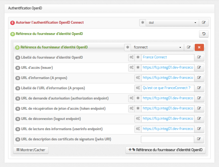Click the France Connect text field
This screenshot has height=167, width=219.
coord(168,58)
